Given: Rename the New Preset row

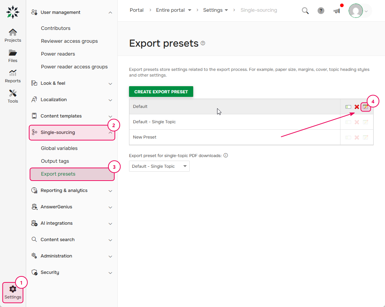Looking at the screenshot, I should click(348, 137).
